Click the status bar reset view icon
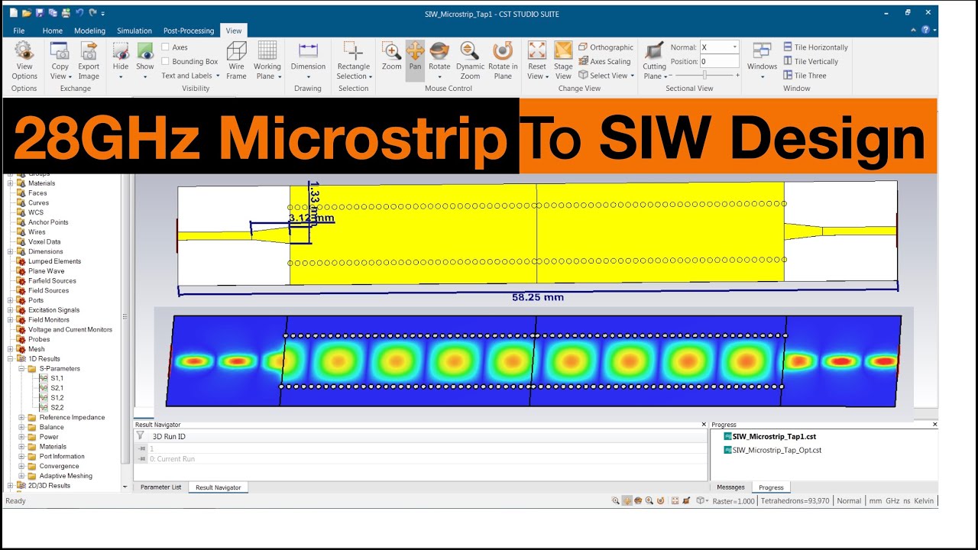 675,501
